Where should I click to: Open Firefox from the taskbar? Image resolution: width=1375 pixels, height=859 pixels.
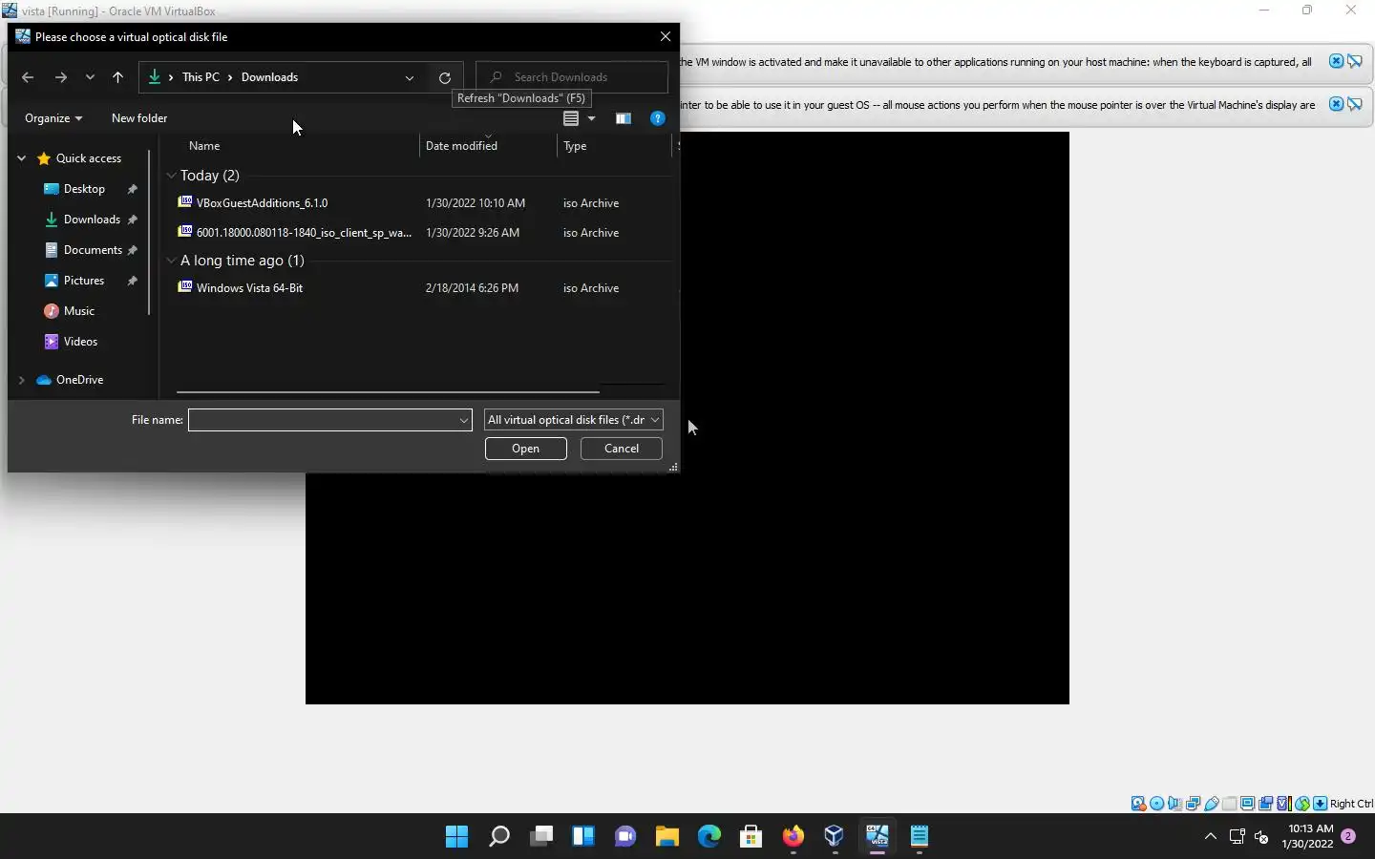click(x=793, y=837)
